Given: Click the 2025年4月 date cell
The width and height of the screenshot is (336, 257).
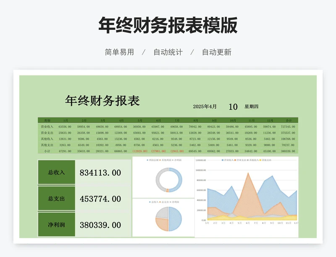Looking at the screenshot, I should 205,106.
